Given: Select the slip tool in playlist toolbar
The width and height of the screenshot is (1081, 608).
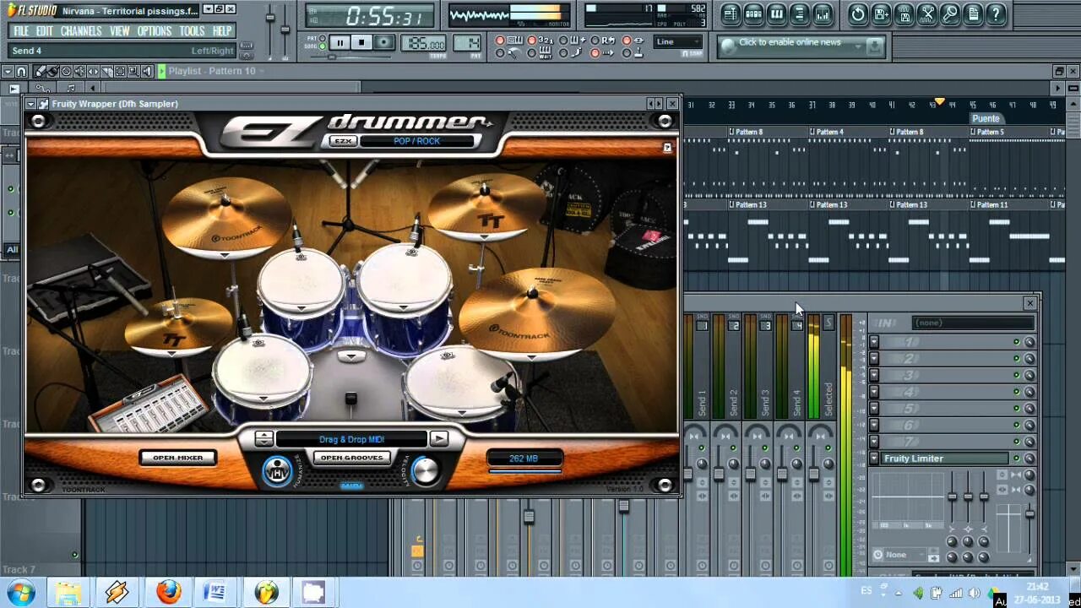Looking at the screenshot, I should pos(93,72).
